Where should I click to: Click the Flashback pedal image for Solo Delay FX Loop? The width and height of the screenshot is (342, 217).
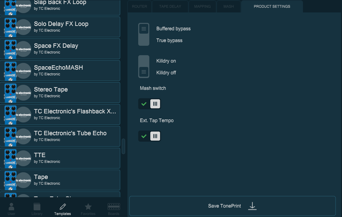pos(10,27)
